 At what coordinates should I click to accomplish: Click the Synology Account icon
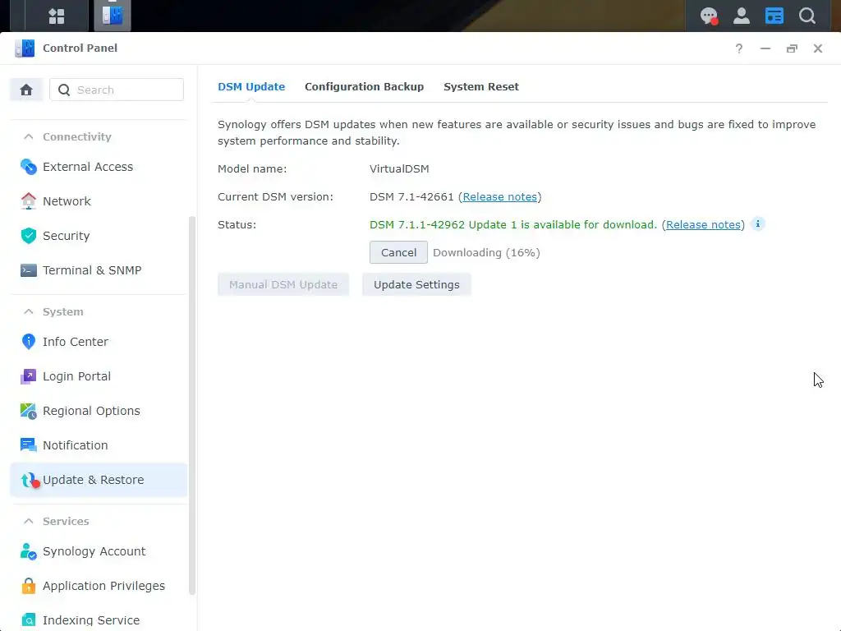(29, 551)
